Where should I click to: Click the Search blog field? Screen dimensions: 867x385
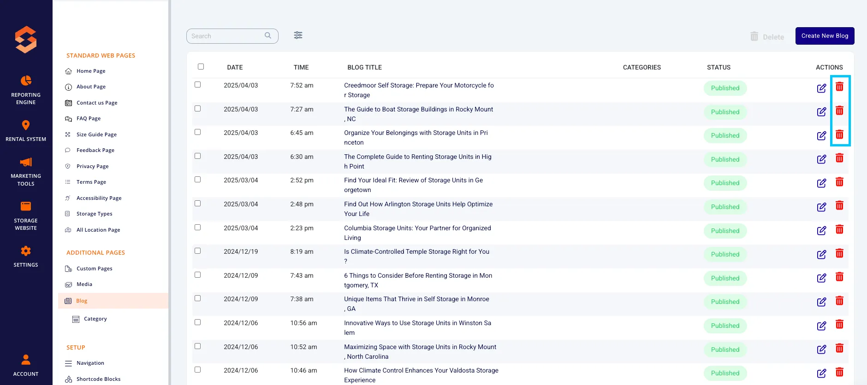point(232,36)
